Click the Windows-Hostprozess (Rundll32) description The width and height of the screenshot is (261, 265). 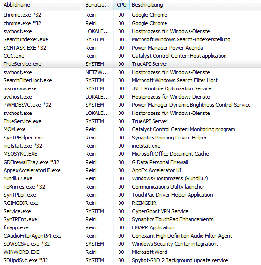[170, 178]
